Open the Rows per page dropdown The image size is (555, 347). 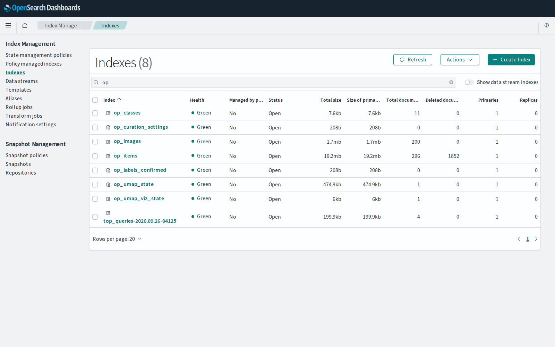click(117, 239)
